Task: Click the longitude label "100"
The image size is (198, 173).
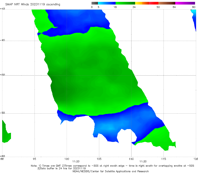Action: 67,159
